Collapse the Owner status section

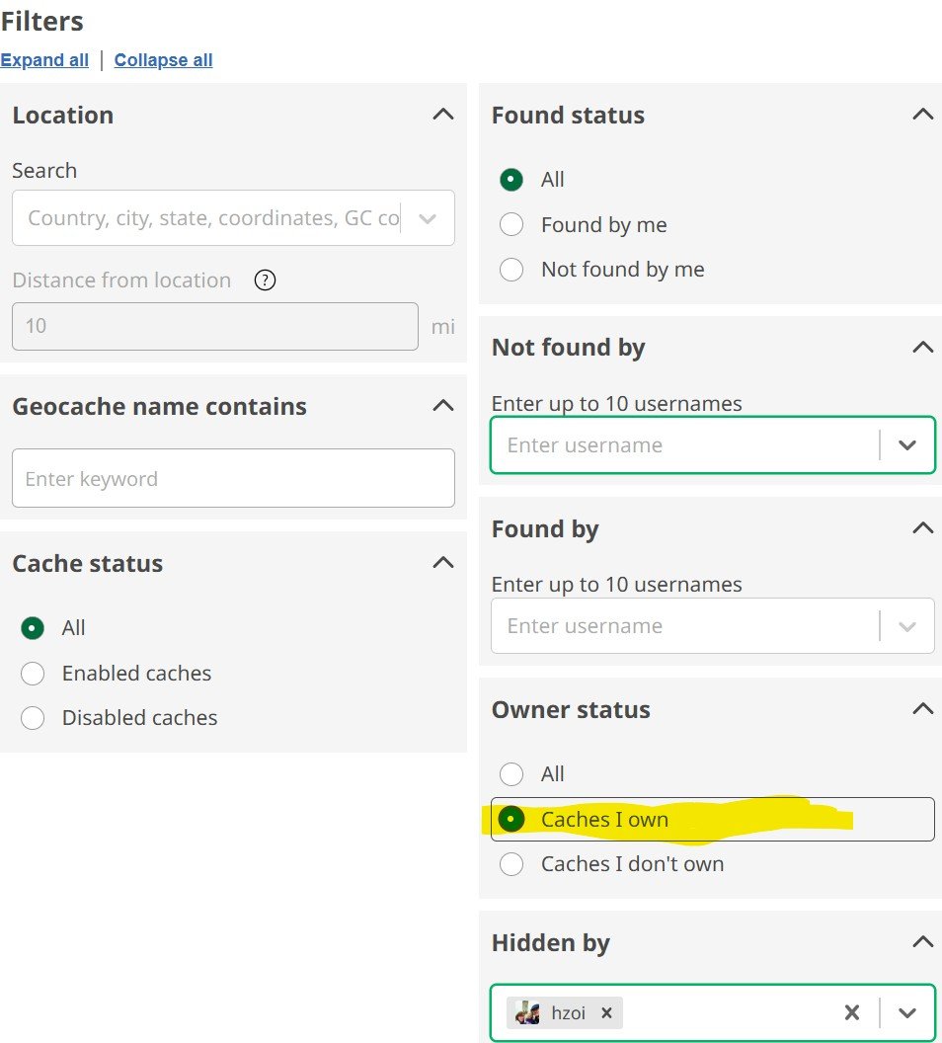(x=922, y=708)
